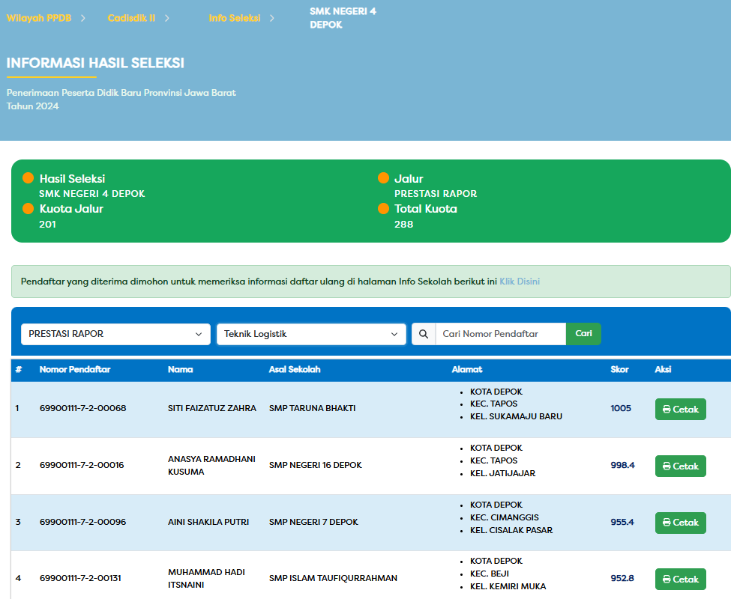
Task: Expand the Teknik Logistik dropdown
Action: (x=311, y=334)
